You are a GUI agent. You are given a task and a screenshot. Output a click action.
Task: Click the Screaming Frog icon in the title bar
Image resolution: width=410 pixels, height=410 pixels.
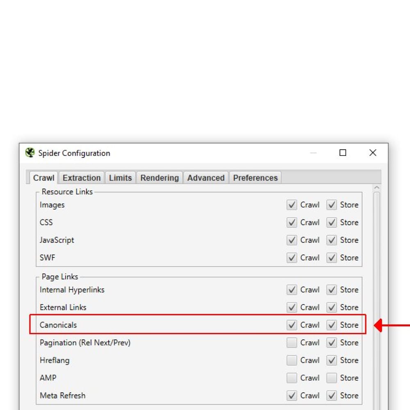click(x=30, y=153)
